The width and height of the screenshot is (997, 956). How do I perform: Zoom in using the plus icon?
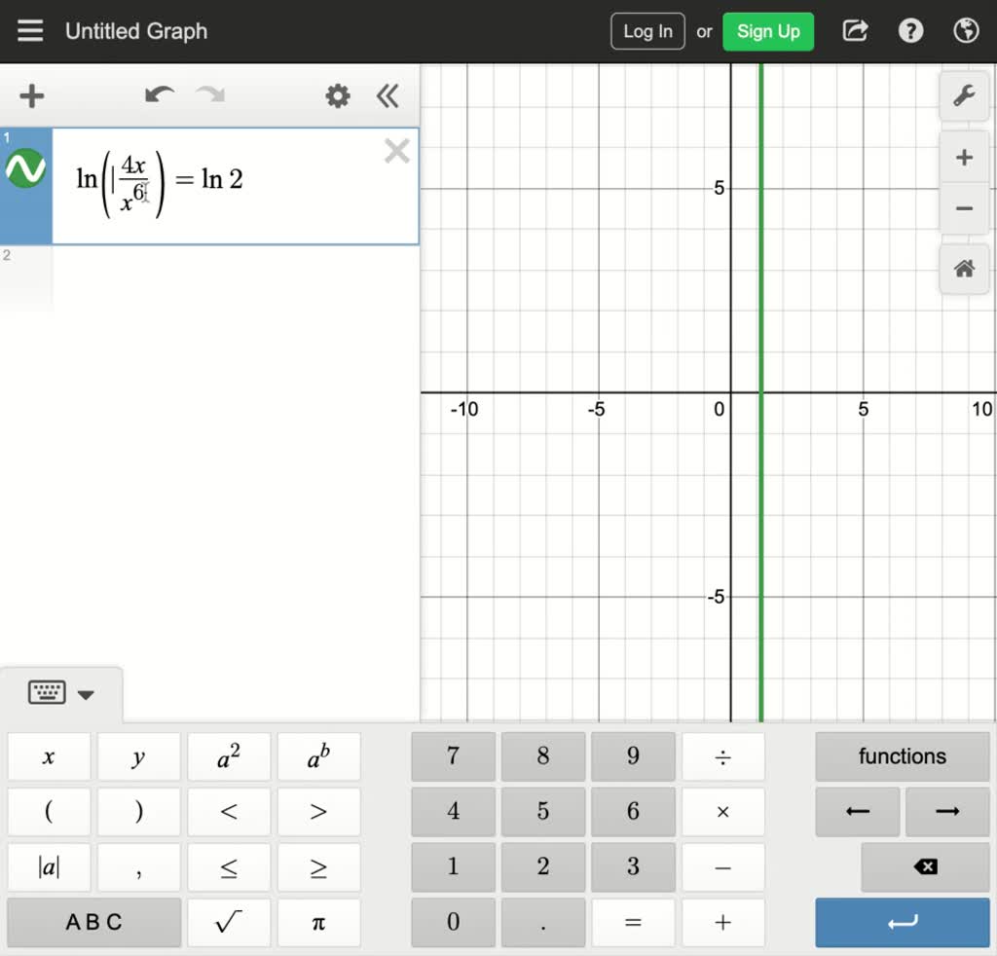[963, 157]
